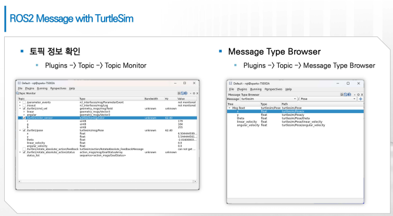The image size is (393, 216).
Task: Uncheck the /turtle1/cmd_vel topic checkbox
Action: pos(24,109)
